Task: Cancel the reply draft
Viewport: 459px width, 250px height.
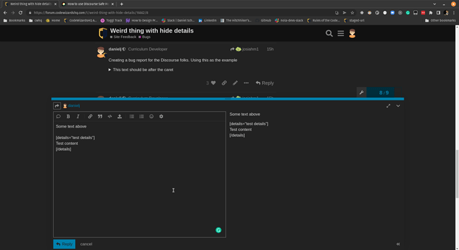Action: point(86,244)
